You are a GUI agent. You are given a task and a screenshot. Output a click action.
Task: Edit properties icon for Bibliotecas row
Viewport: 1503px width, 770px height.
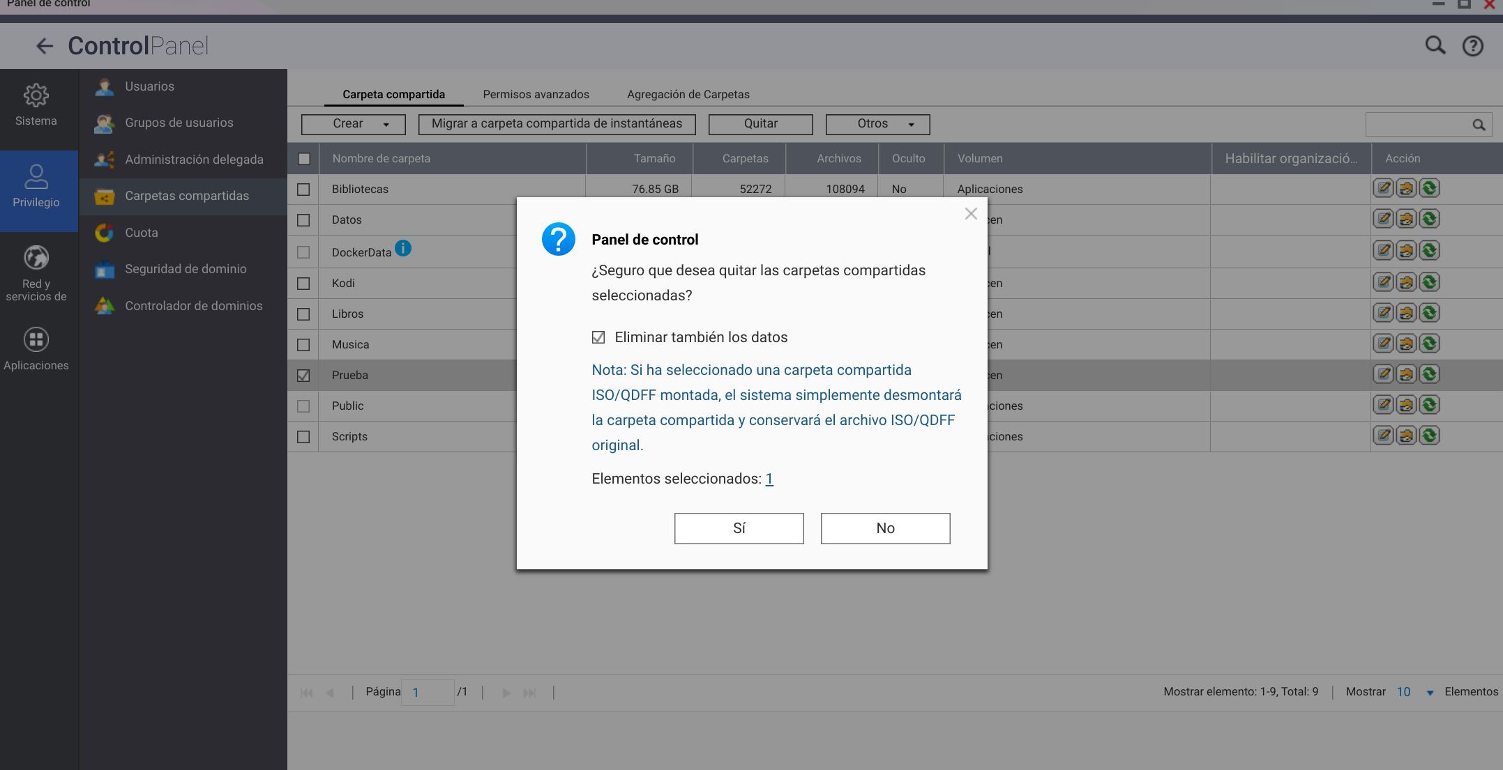click(x=1383, y=188)
